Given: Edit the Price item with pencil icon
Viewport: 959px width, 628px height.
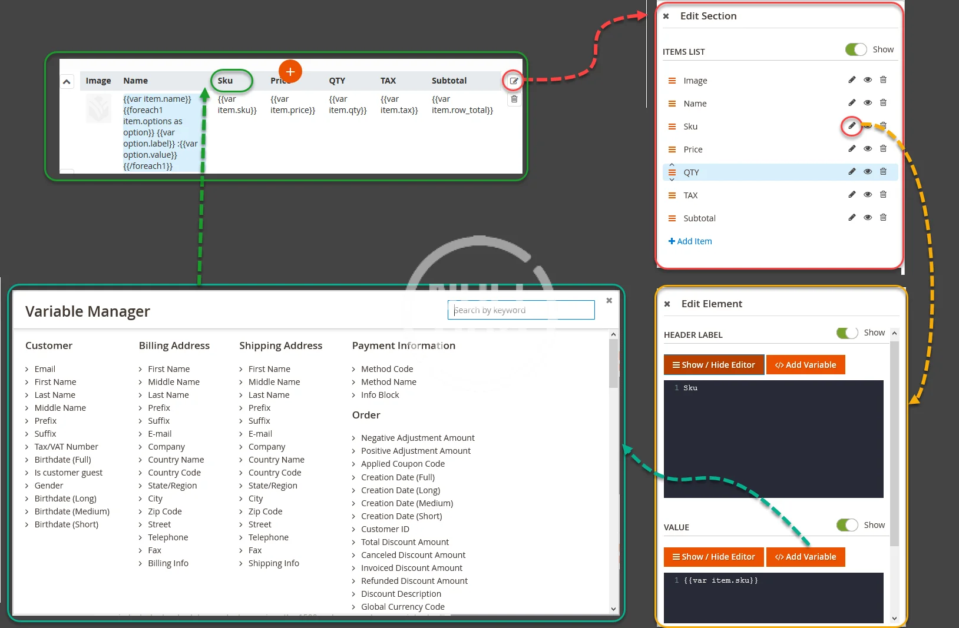Looking at the screenshot, I should pos(851,149).
